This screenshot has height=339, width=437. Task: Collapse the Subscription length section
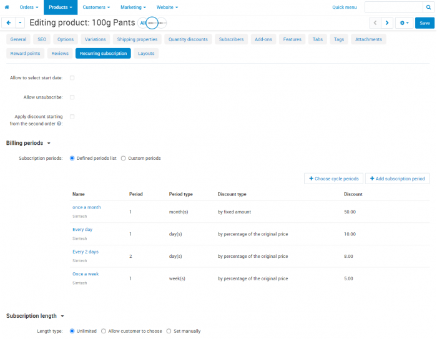tap(35, 316)
